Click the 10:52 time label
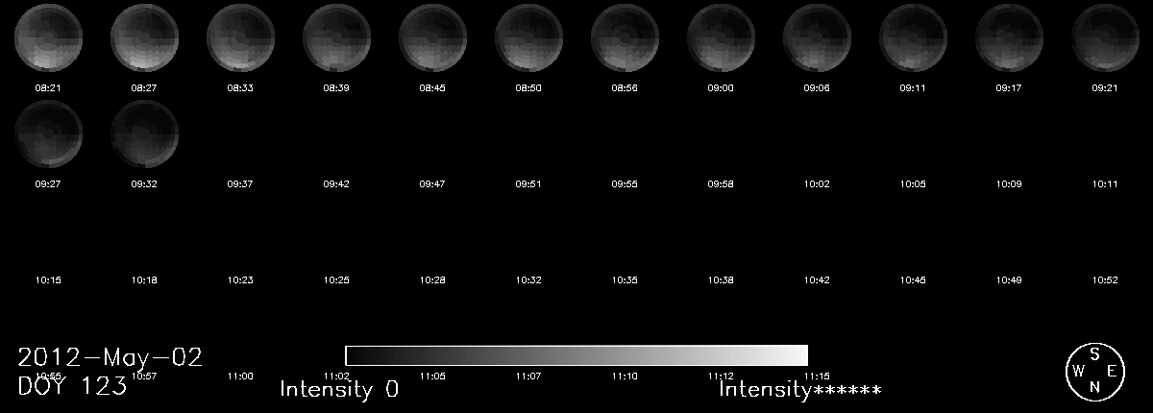1153x413 pixels. click(1105, 279)
